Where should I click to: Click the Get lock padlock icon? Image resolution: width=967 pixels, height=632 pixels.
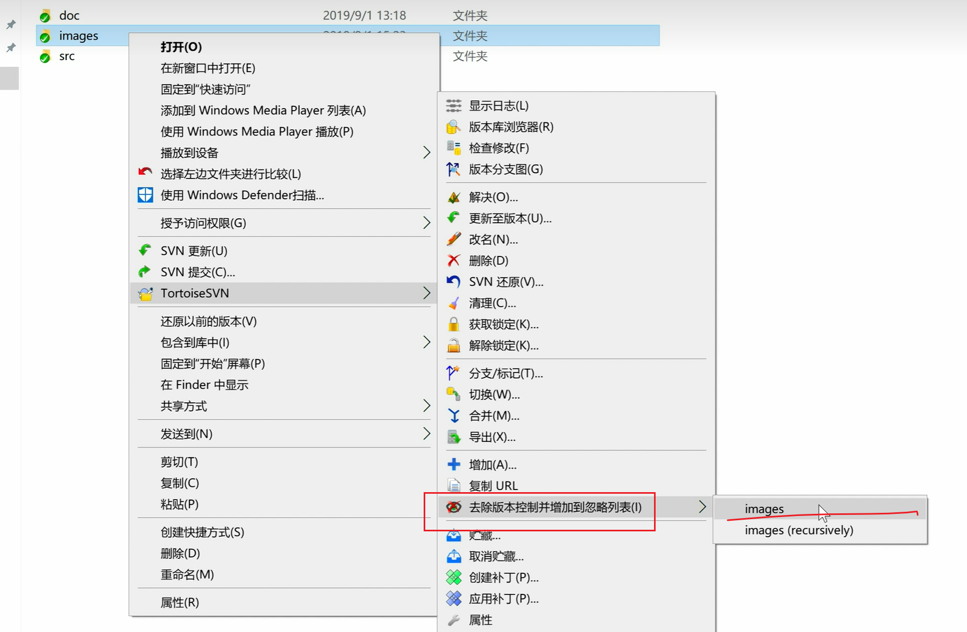coord(454,324)
